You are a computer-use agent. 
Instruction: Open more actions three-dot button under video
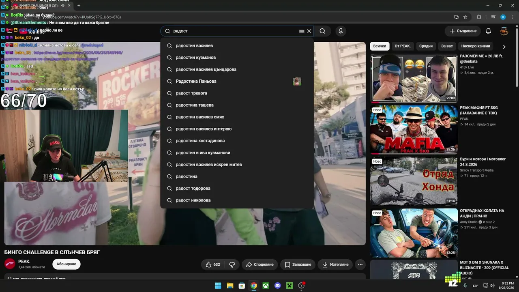click(360, 264)
